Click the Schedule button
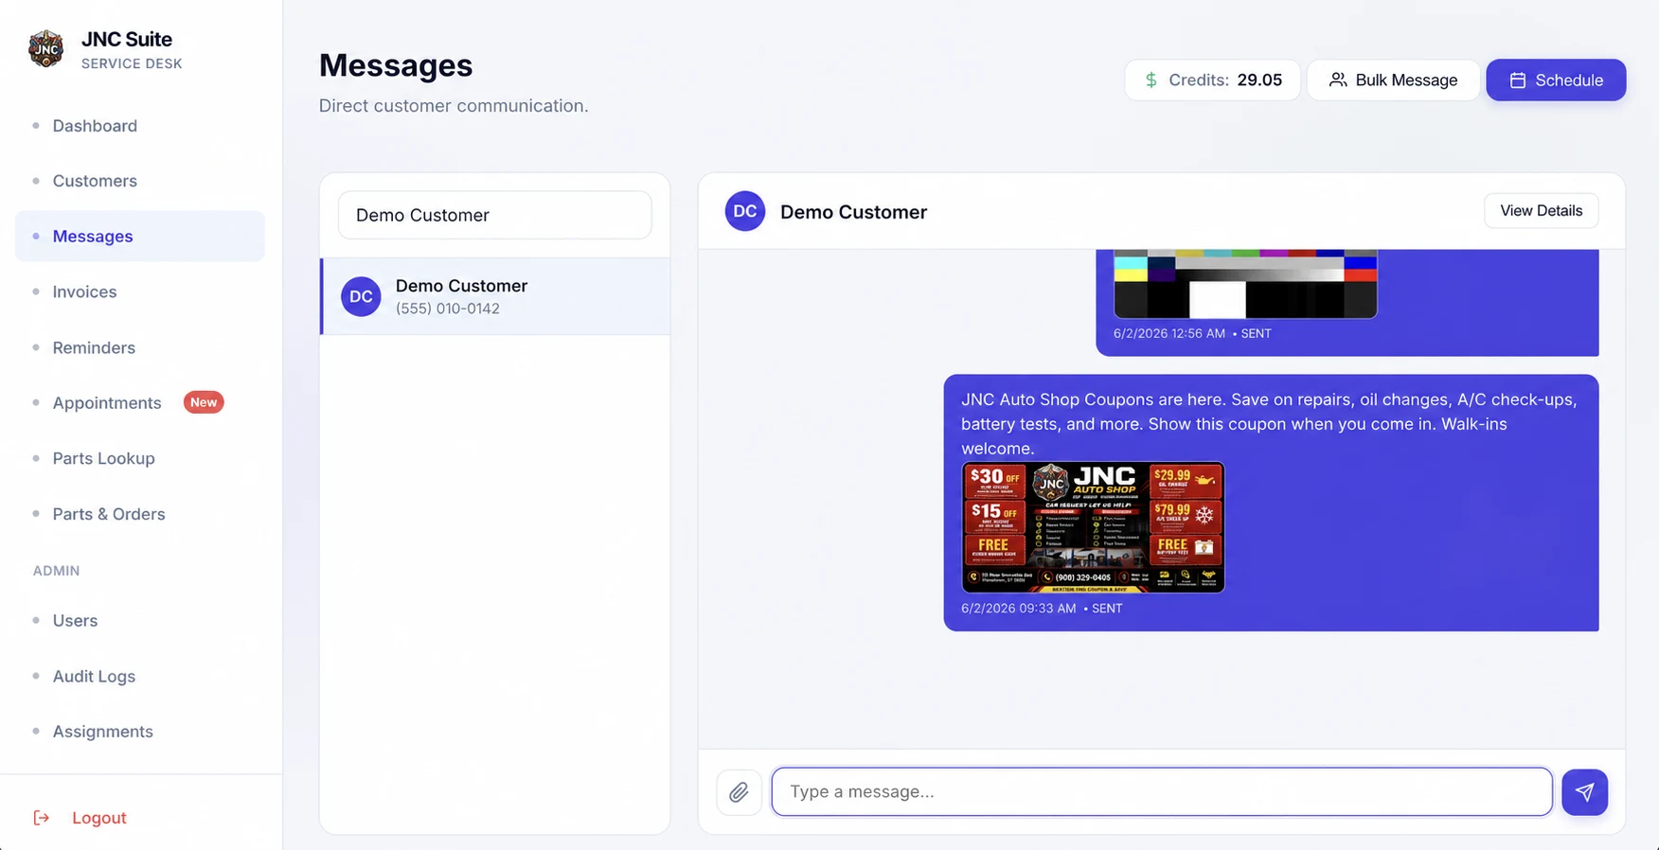 click(1556, 80)
